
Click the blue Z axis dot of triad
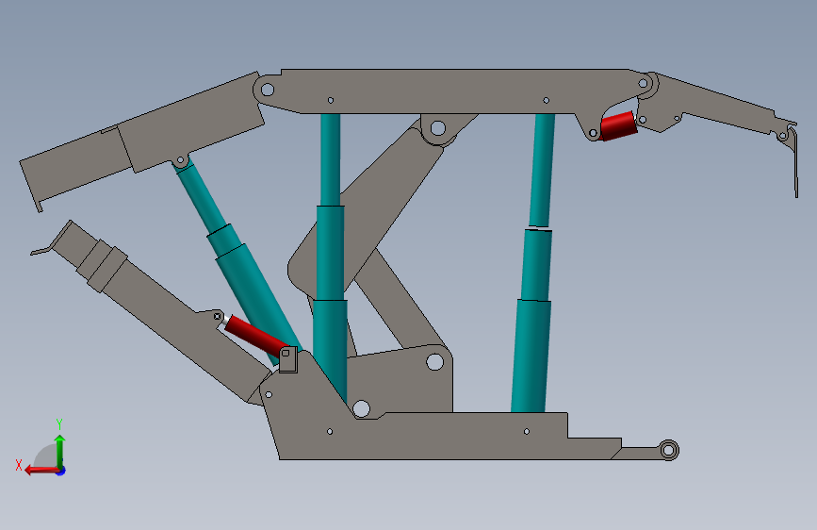coord(61,472)
